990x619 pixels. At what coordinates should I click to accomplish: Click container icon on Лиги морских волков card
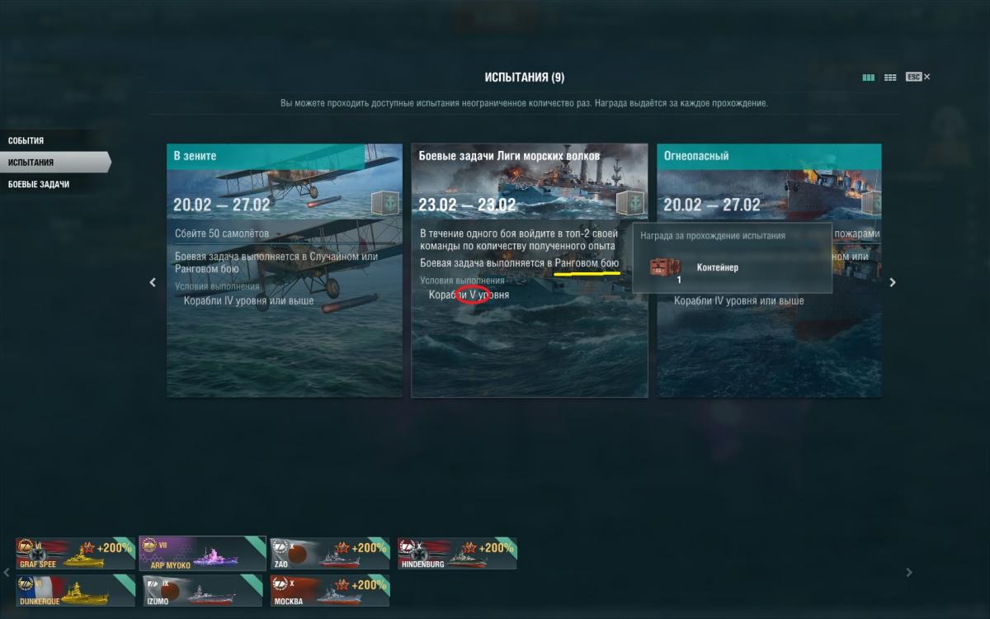tap(629, 203)
